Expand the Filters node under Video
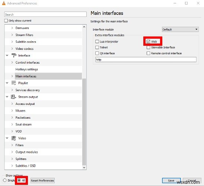 tap(12, 145)
